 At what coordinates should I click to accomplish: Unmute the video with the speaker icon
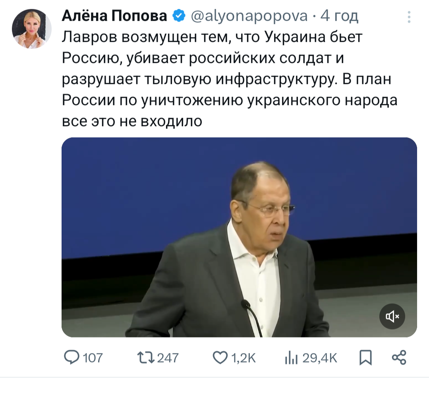(x=392, y=316)
